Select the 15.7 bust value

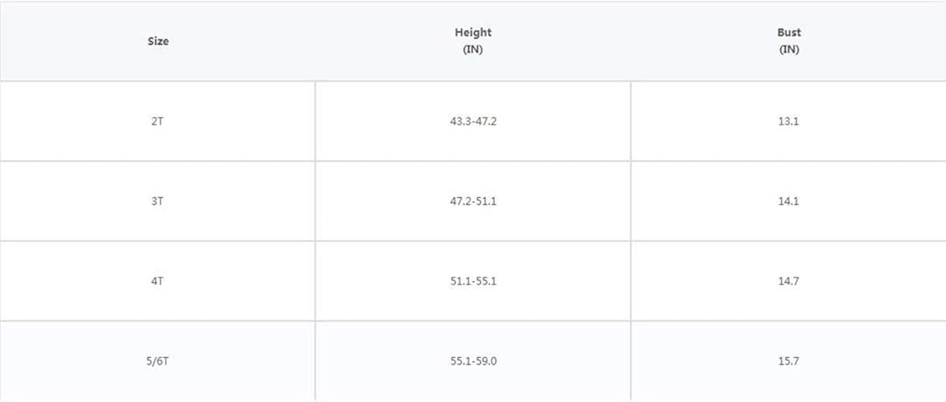(788, 361)
